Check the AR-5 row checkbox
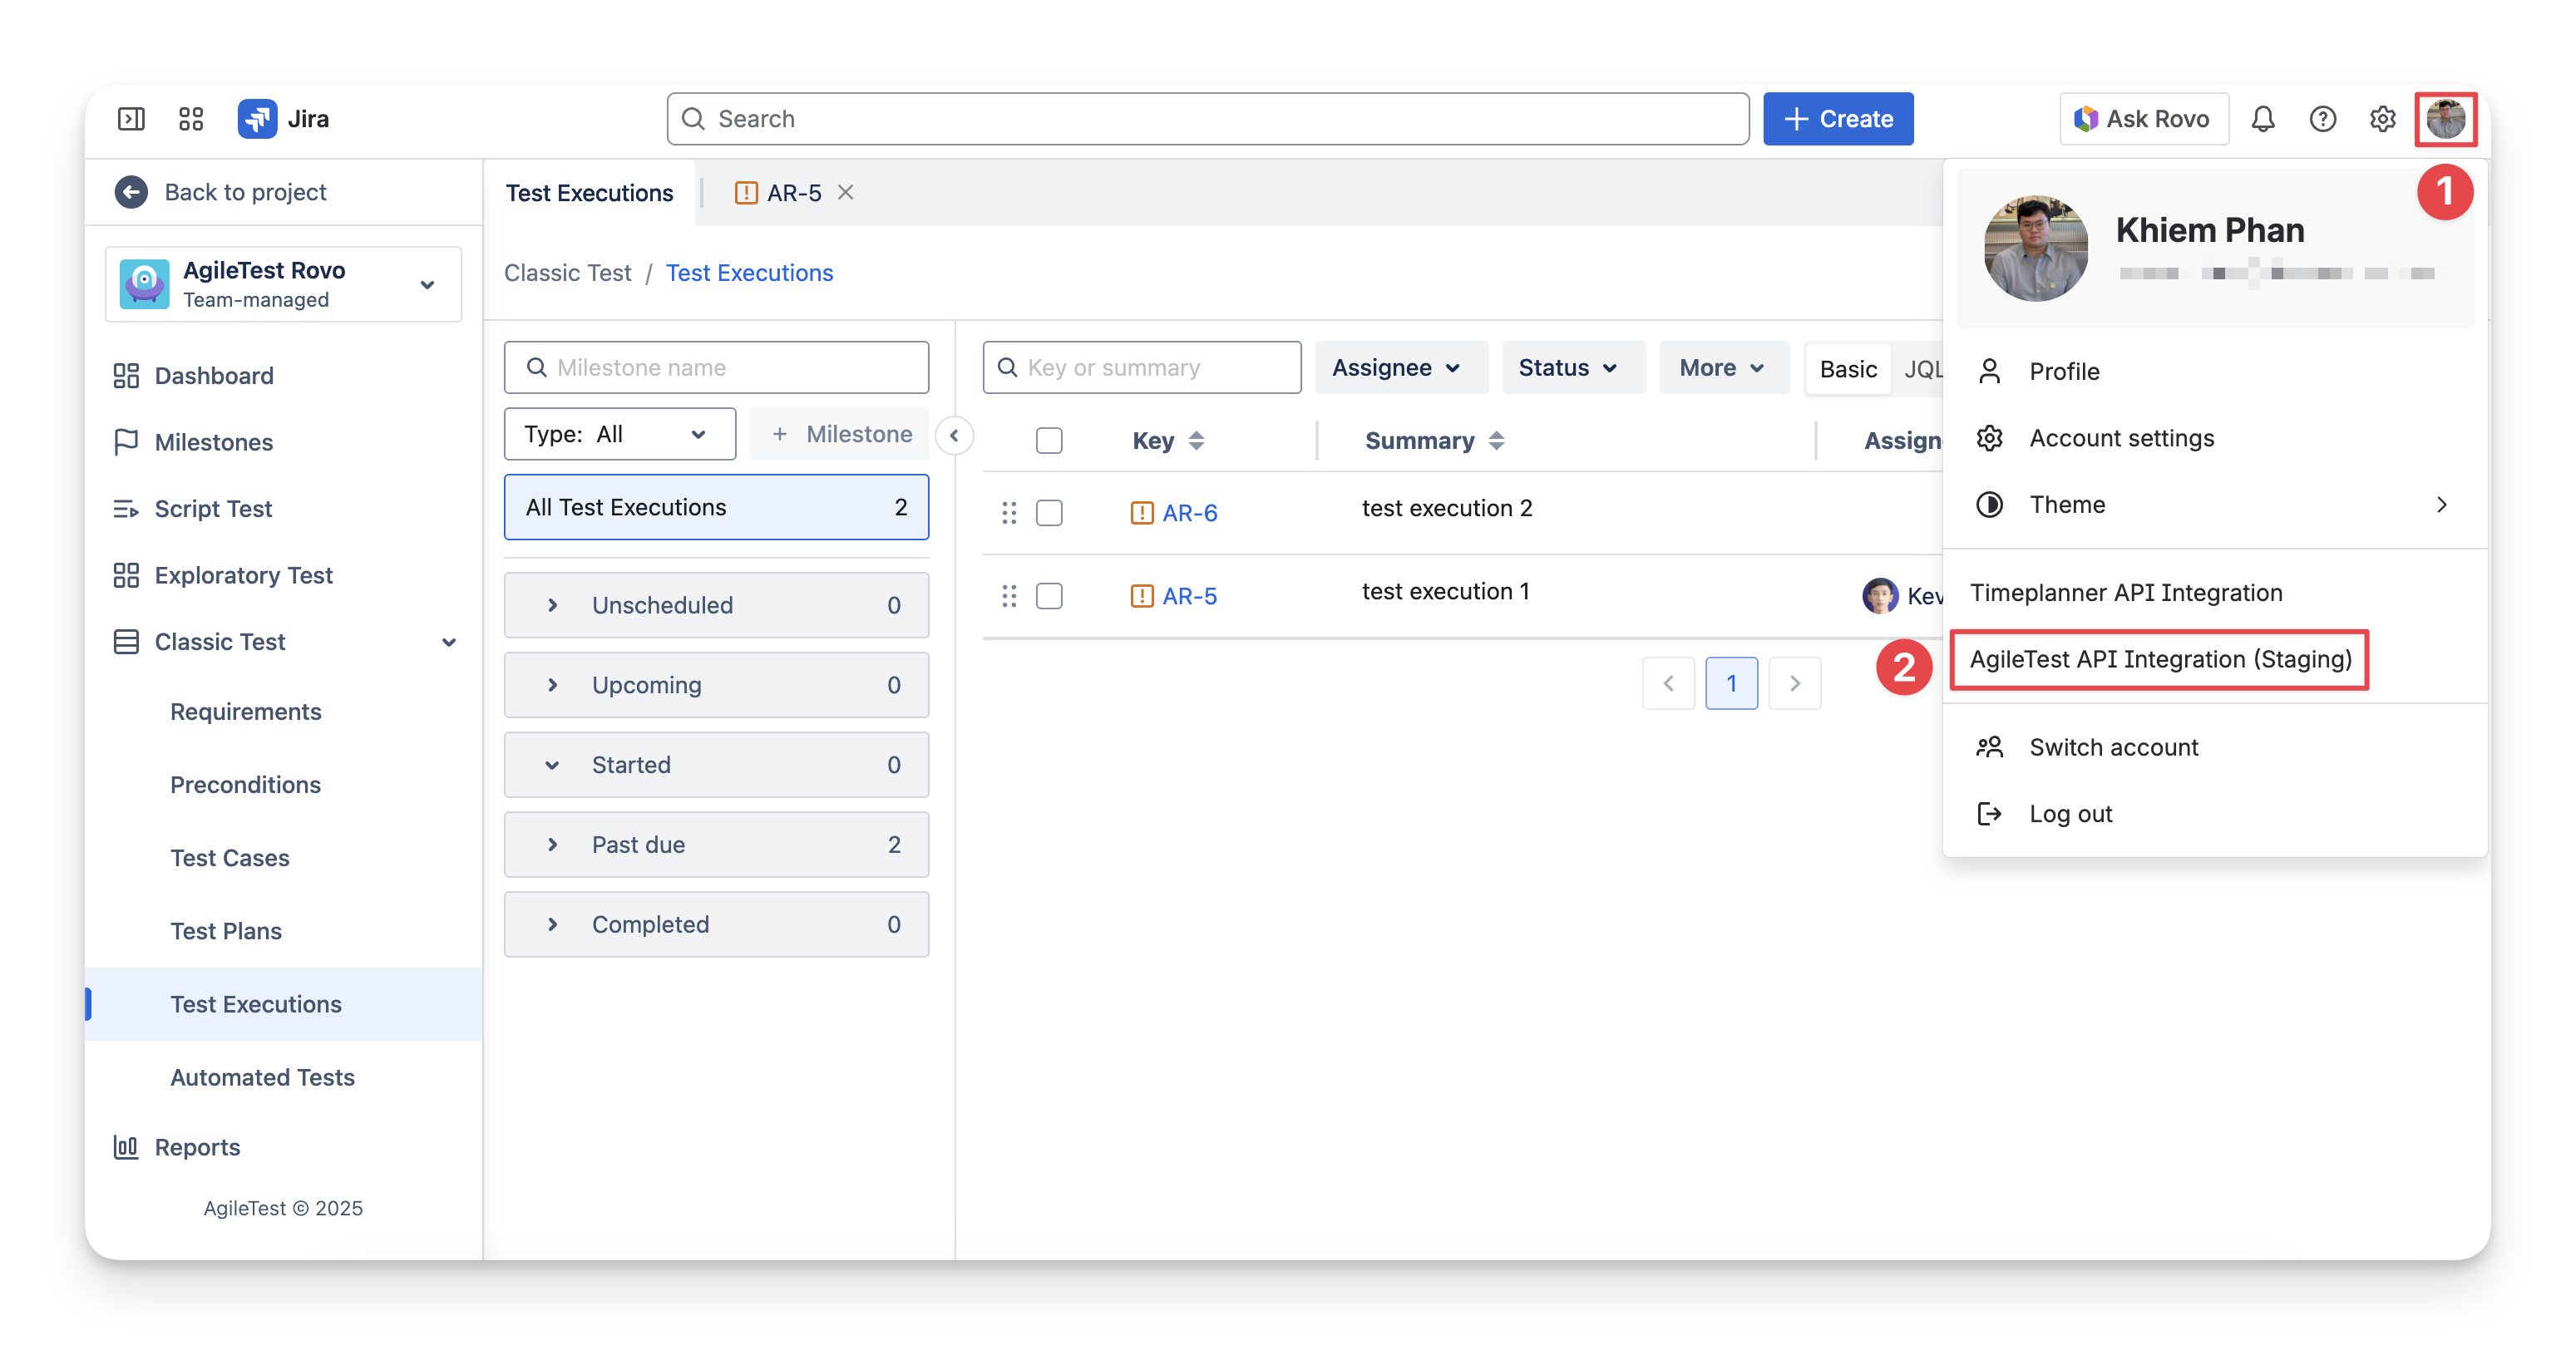The width and height of the screenshot is (2576, 1345). [x=1049, y=596]
